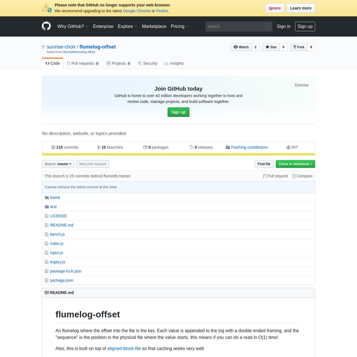This screenshot has width=357, height=357.
Task: Click the yellow language bar
Action: (x=178, y=154)
